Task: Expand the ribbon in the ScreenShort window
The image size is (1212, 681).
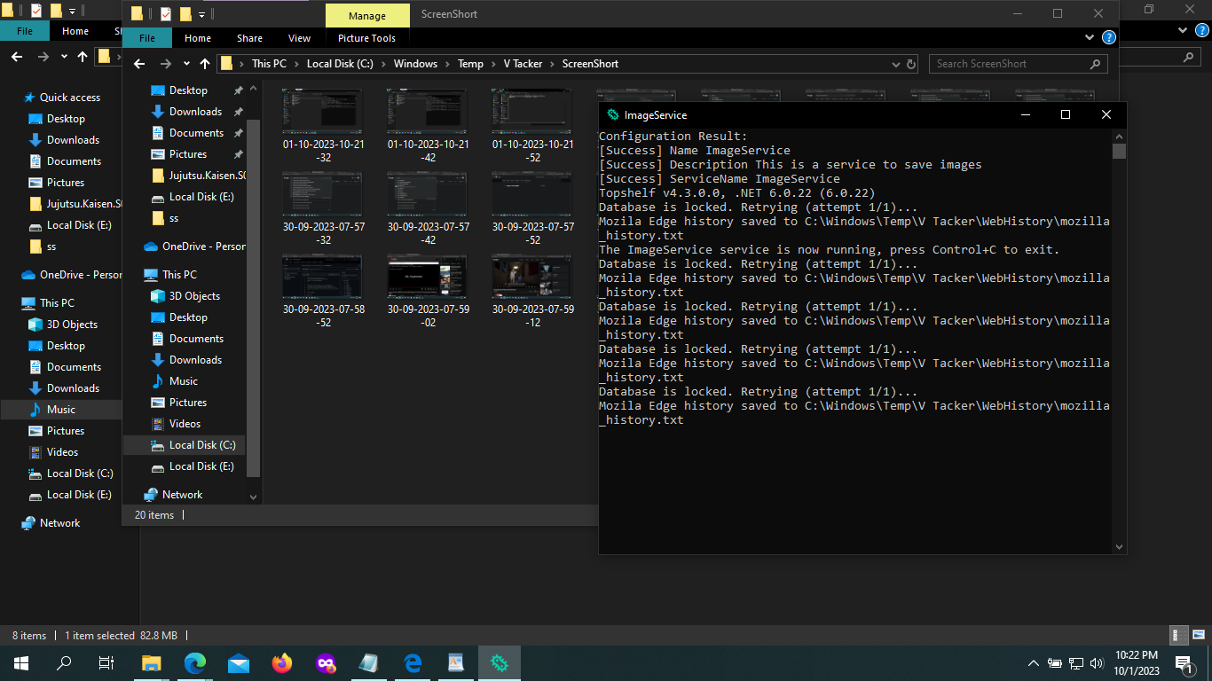Action: (x=1090, y=38)
